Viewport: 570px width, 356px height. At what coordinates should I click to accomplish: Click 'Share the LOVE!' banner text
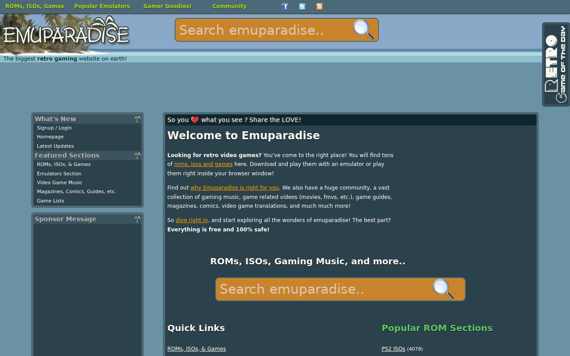(275, 120)
